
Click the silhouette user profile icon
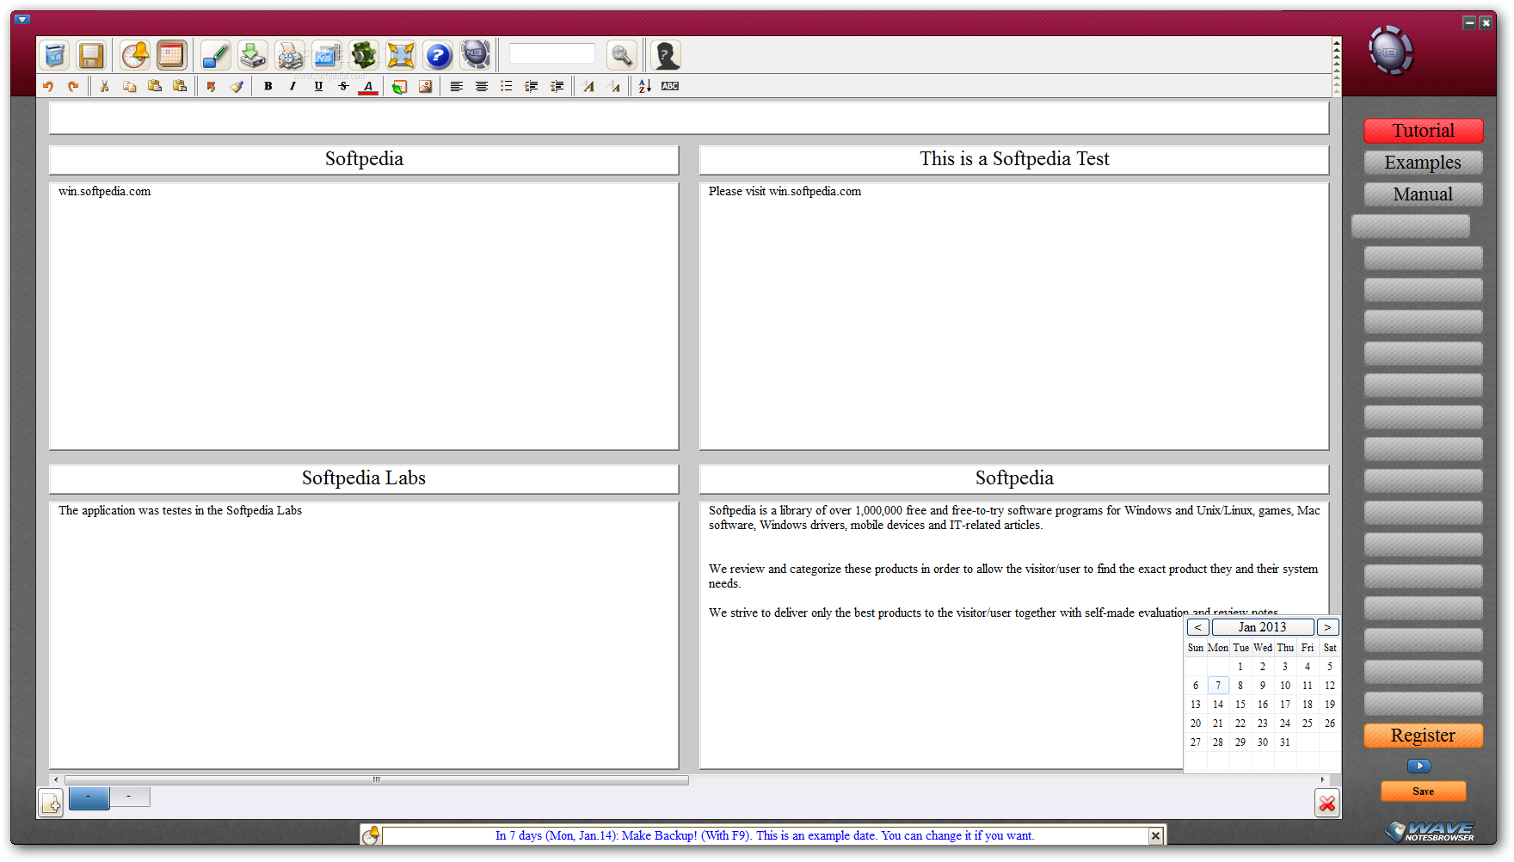click(666, 55)
